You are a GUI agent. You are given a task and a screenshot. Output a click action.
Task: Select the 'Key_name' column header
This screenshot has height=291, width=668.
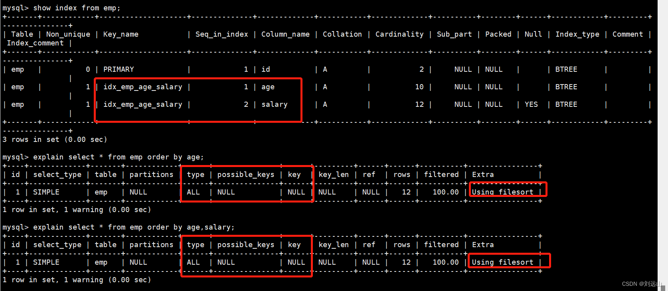click(x=121, y=34)
